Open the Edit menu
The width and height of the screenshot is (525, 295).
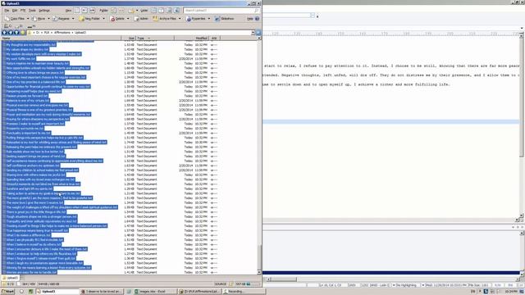click(15, 11)
